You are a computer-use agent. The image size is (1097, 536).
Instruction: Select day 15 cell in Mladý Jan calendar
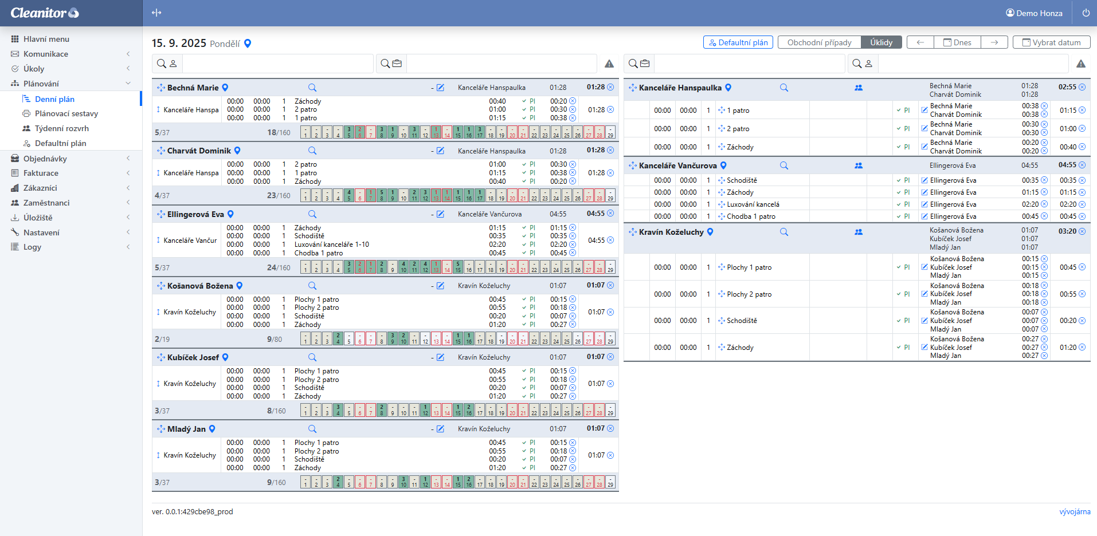[458, 482]
